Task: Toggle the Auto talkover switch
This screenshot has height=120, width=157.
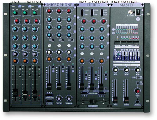Action: click(x=49, y=101)
